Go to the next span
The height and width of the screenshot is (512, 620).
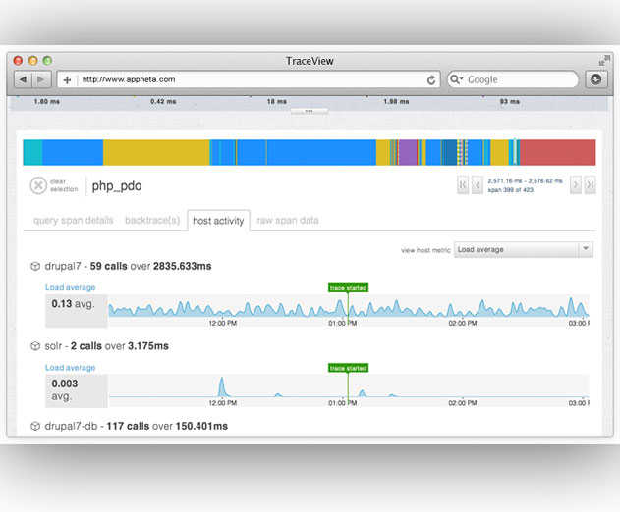576,184
